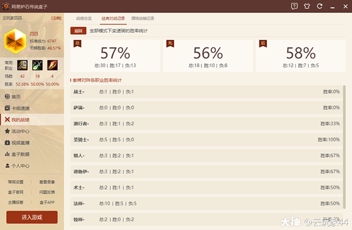
Task: Click the video camera 视频直播 icon
Action: coord(7,143)
